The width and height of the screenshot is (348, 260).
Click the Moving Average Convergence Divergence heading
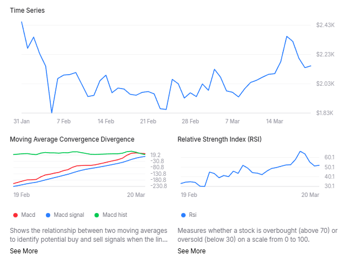point(72,139)
